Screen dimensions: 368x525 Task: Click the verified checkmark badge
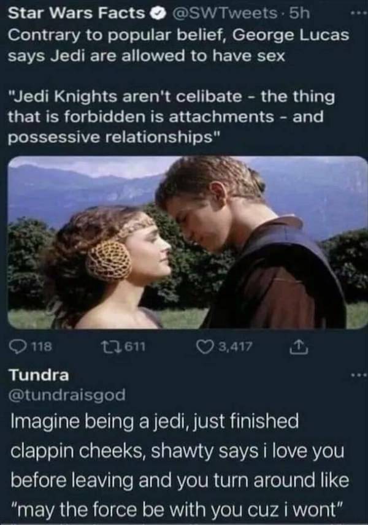(158, 13)
